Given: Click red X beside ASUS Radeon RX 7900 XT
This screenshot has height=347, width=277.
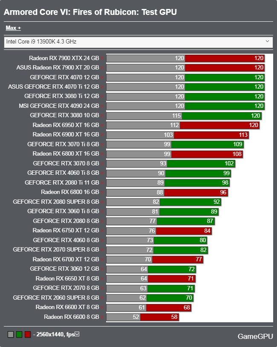Looking at the screenshot, I should tap(102, 68).
